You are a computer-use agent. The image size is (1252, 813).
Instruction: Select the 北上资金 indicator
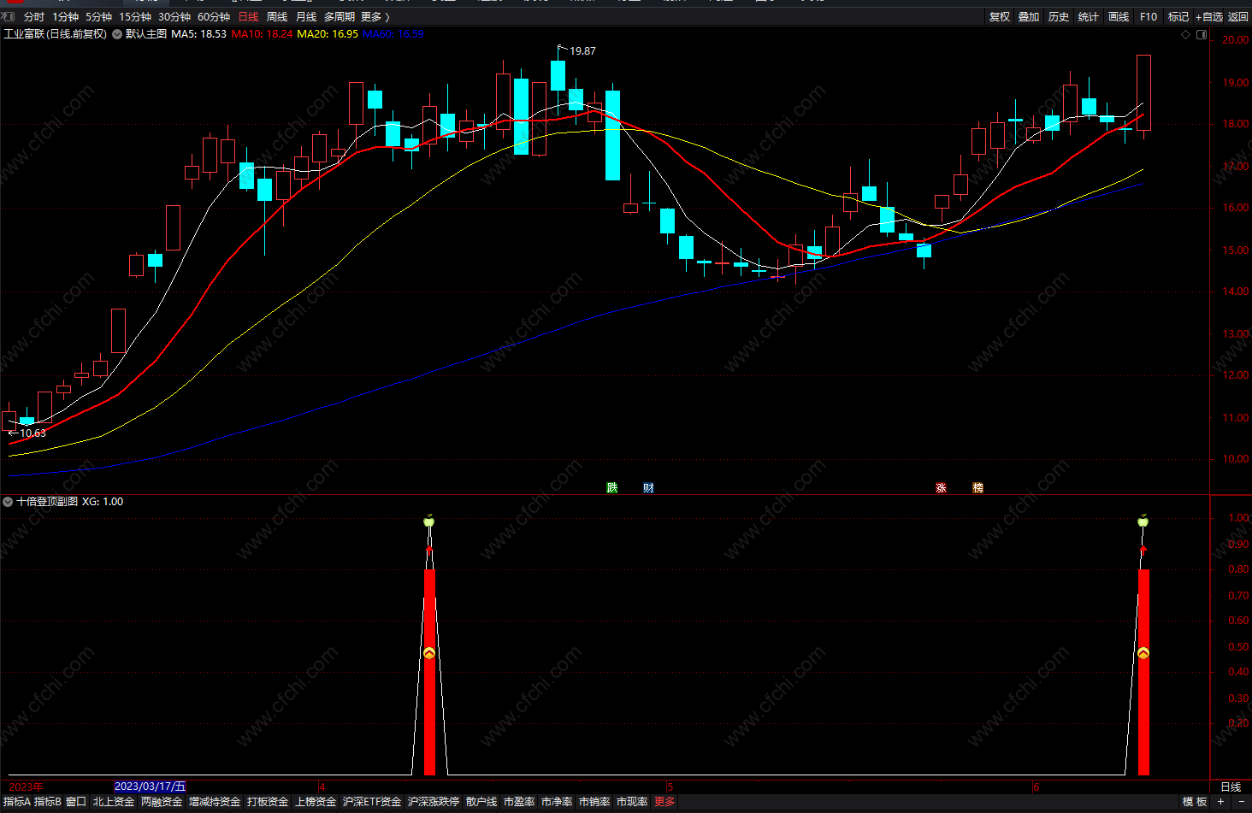tap(114, 802)
